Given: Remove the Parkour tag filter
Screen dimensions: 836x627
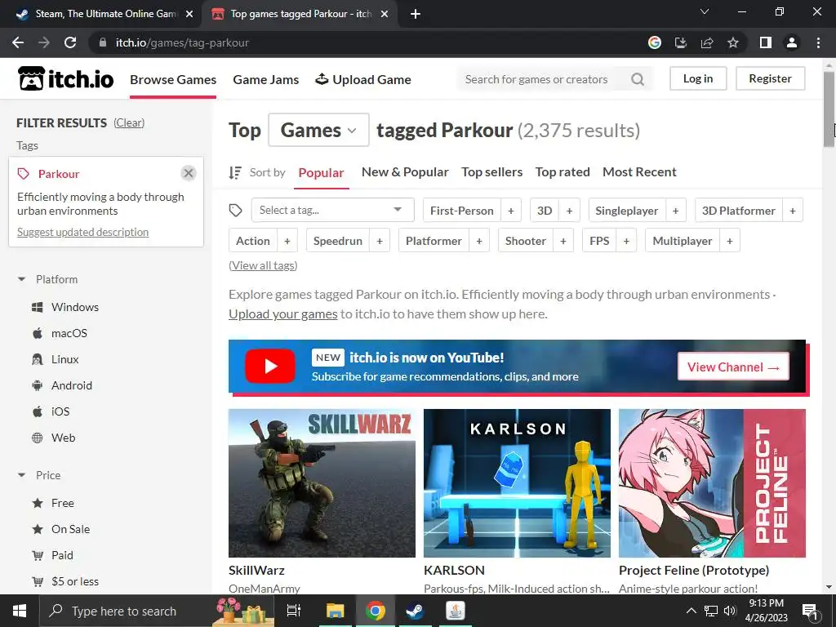Looking at the screenshot, I should point(189,173).
